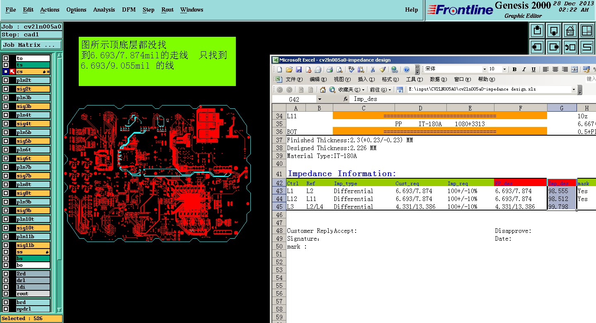This screenshot has width=596, height=323.
Task: Open Genesis Rout menu
Action: tap(167, 10)
